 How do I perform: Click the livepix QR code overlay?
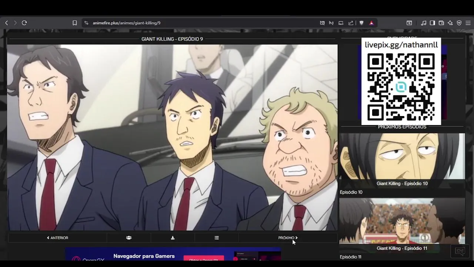point(401,81)
